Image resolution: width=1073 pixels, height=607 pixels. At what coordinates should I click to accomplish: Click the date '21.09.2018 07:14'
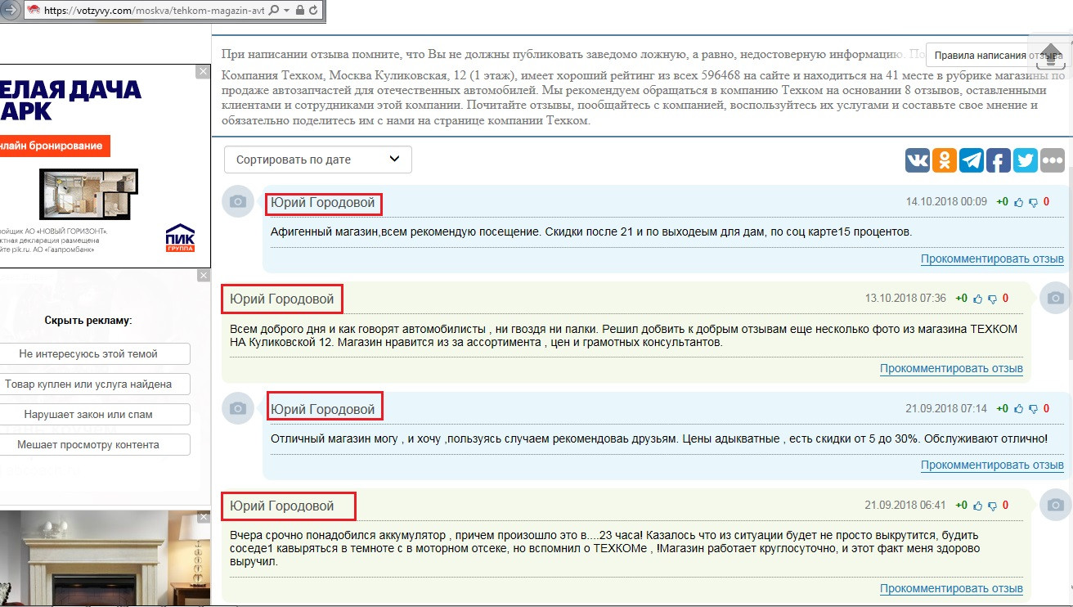946,408
